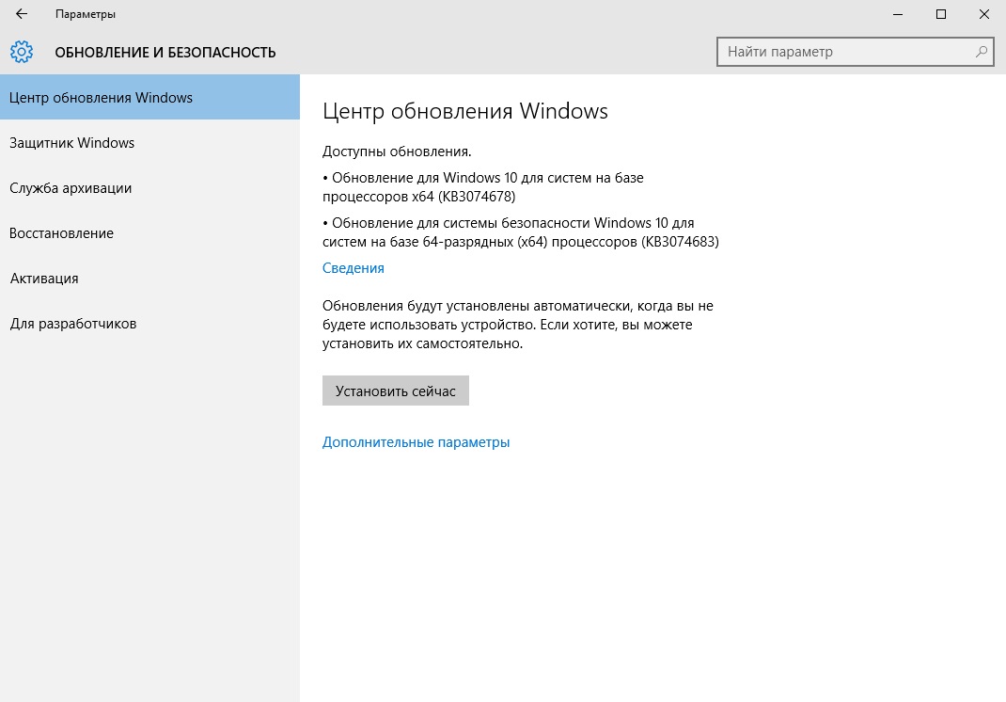Open "Восстановление" section

pyautogui.click(x=149, y=233)
